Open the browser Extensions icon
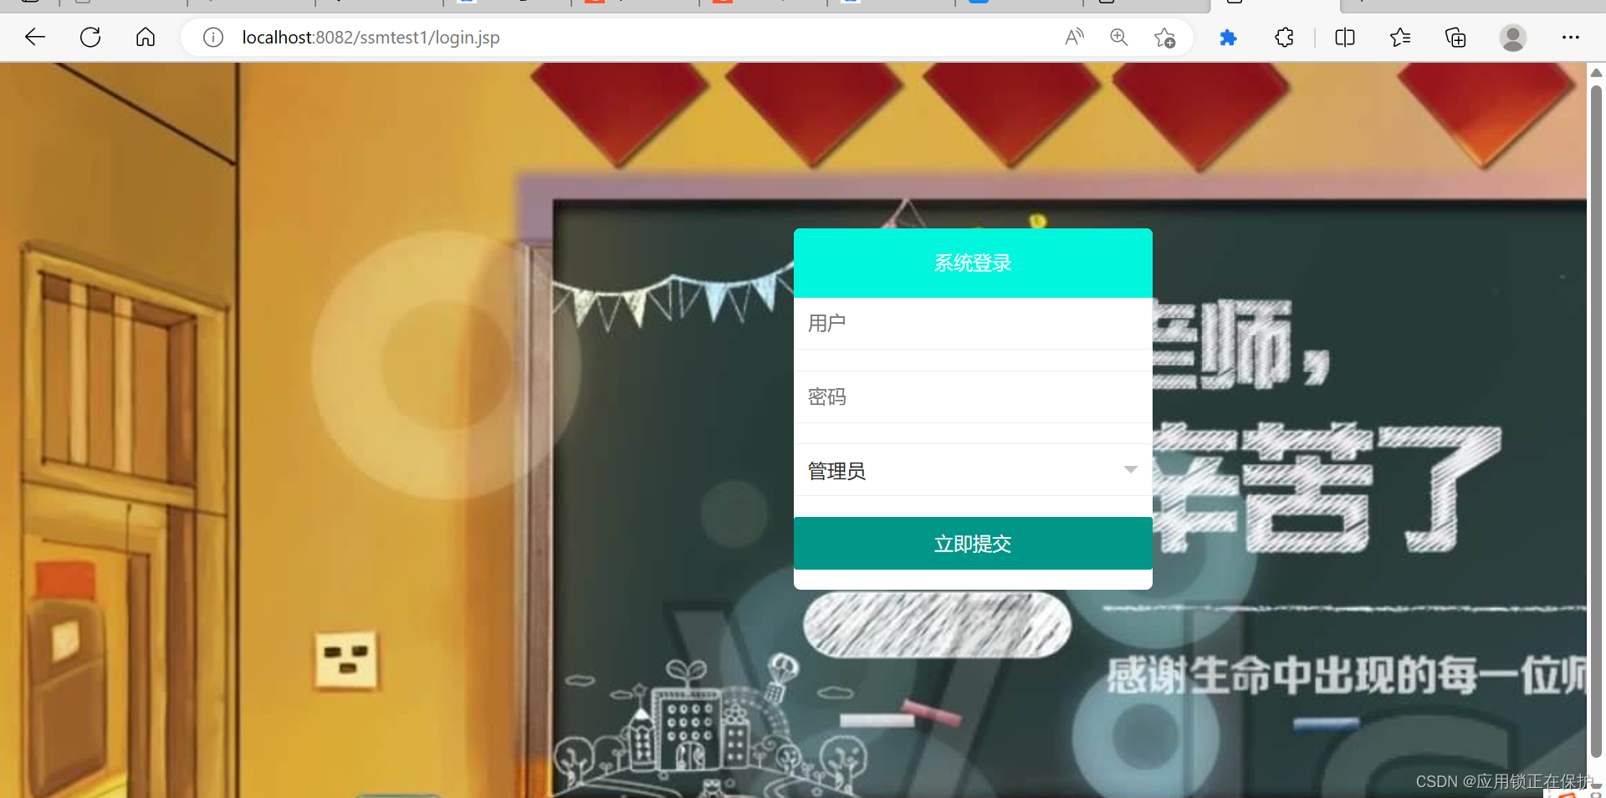This screenshot has height=798, width=1606. [x=1228, y=37]
